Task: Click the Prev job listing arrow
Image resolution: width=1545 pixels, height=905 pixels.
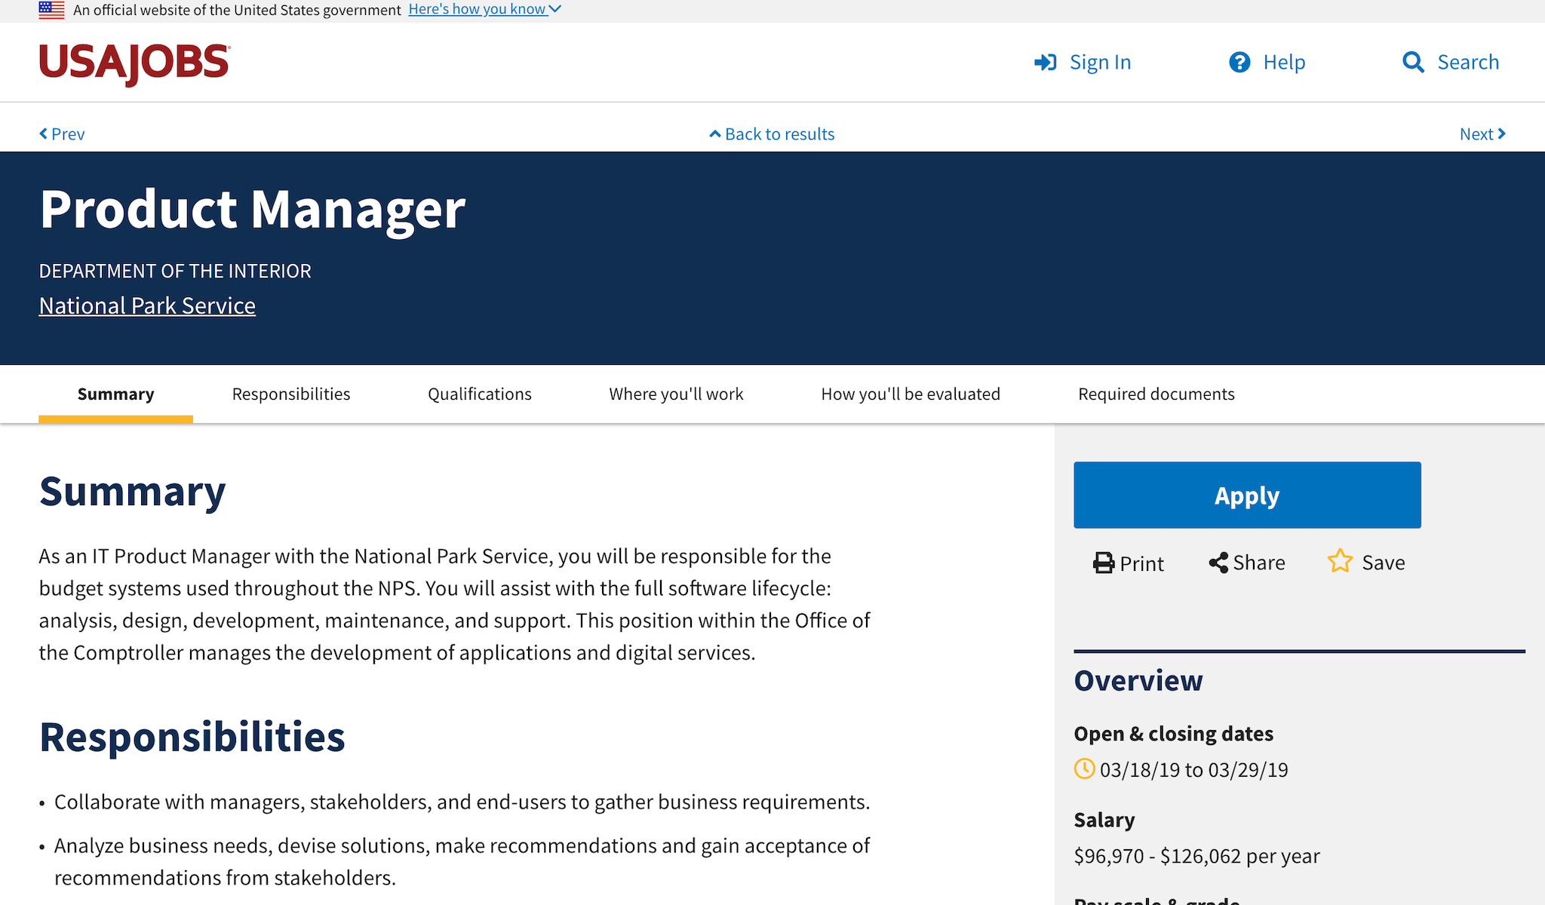Action: click(60, 133)
